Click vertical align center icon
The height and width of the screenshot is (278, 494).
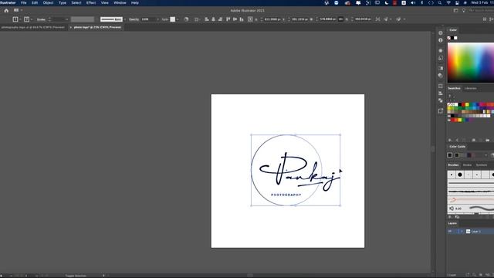(235, 19)
